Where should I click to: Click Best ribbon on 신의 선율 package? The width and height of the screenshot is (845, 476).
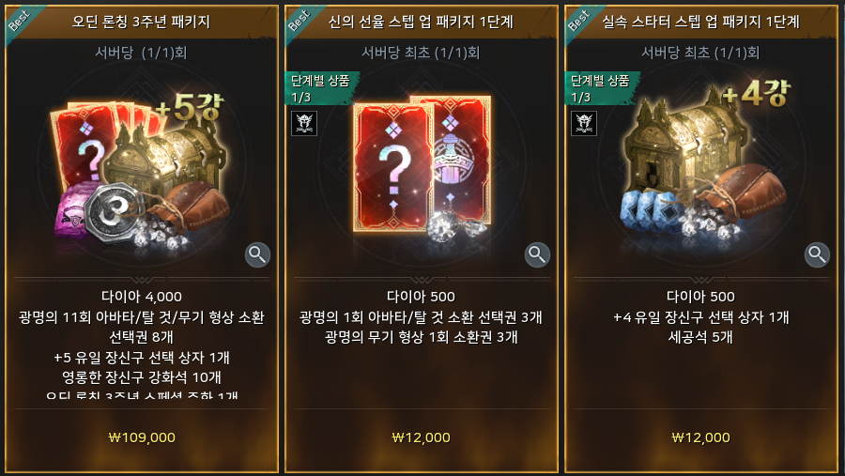[x=300, y=21]
